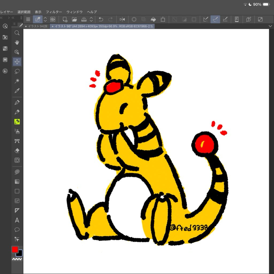274x274 pixels.
Task: Expand the canvas tab list chevron
Action: click(x=270, y=26)
